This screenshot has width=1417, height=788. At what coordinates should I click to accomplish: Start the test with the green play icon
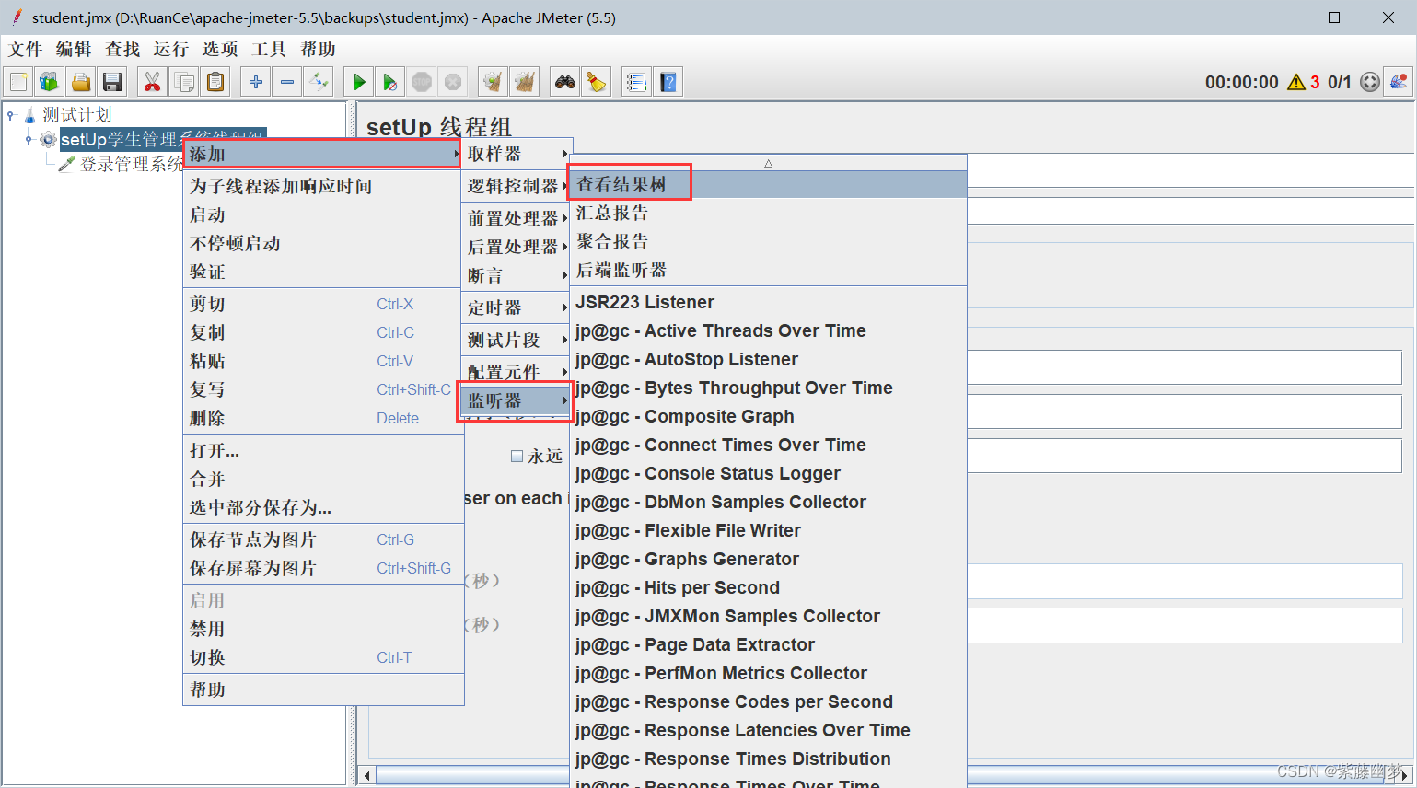pyautogui.click(x=359, y=82)
